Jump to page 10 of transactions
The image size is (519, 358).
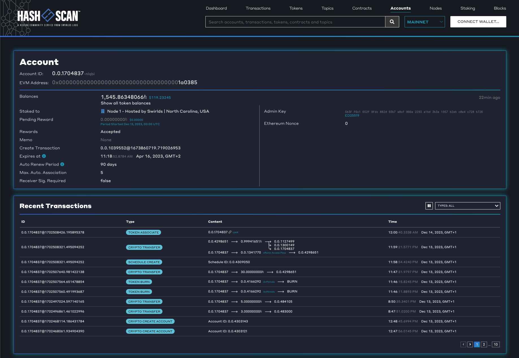click(496, 344)
